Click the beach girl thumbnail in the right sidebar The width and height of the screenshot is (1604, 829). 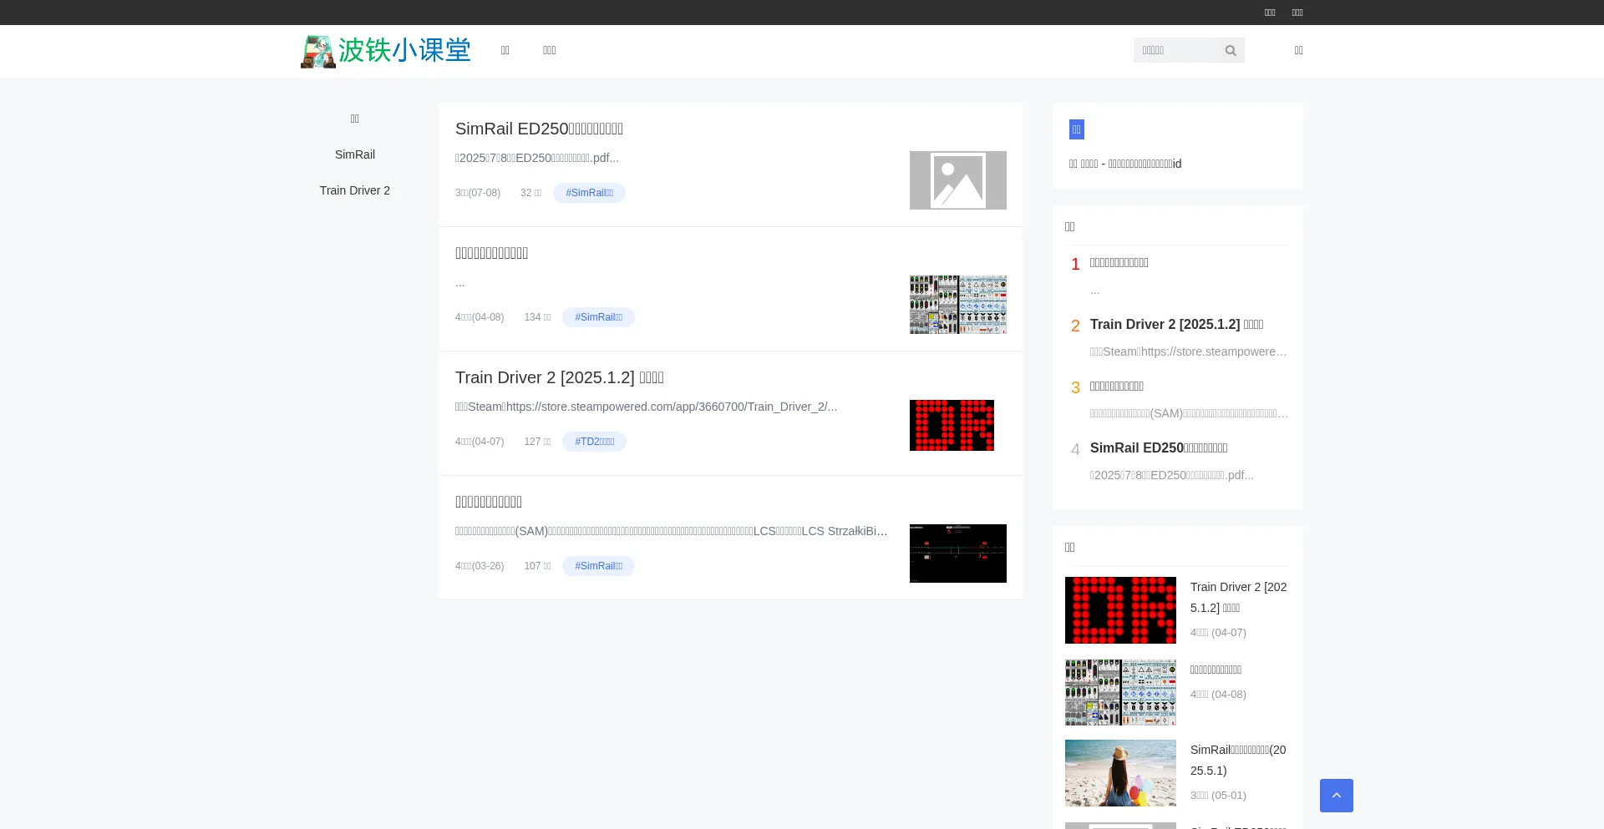1120,773
